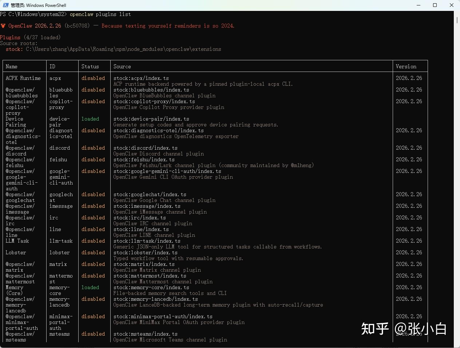
Task: Click 'disabled' status in discord row
Action: (93, 148)
